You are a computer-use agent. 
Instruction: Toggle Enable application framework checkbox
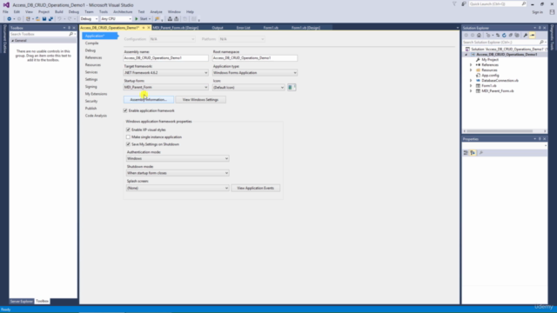(x=125, y=110)
